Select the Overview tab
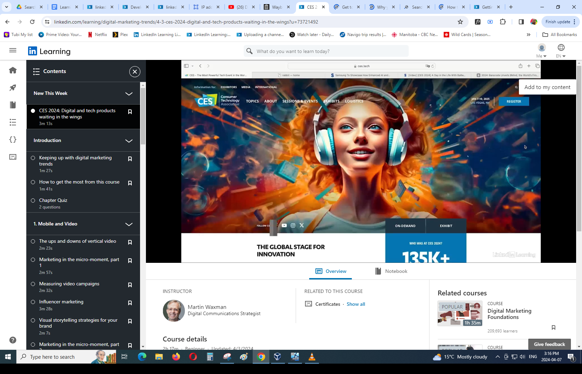Image resolution: width=582 pixels, height=374 pixels. click(x=331, y=271)
